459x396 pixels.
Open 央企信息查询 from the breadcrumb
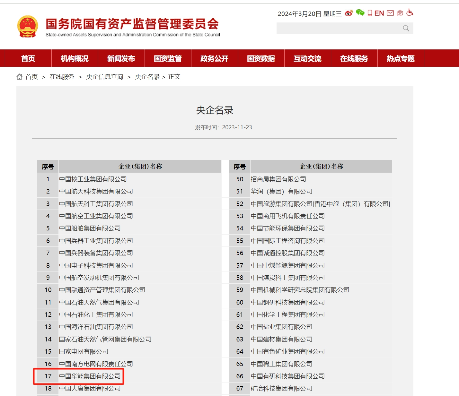tap(104, 77)
